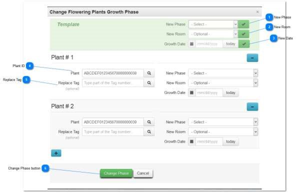The image size is (297, 193).
Task: Remove Plant # 2 with minus button
Action: [253, 107]
